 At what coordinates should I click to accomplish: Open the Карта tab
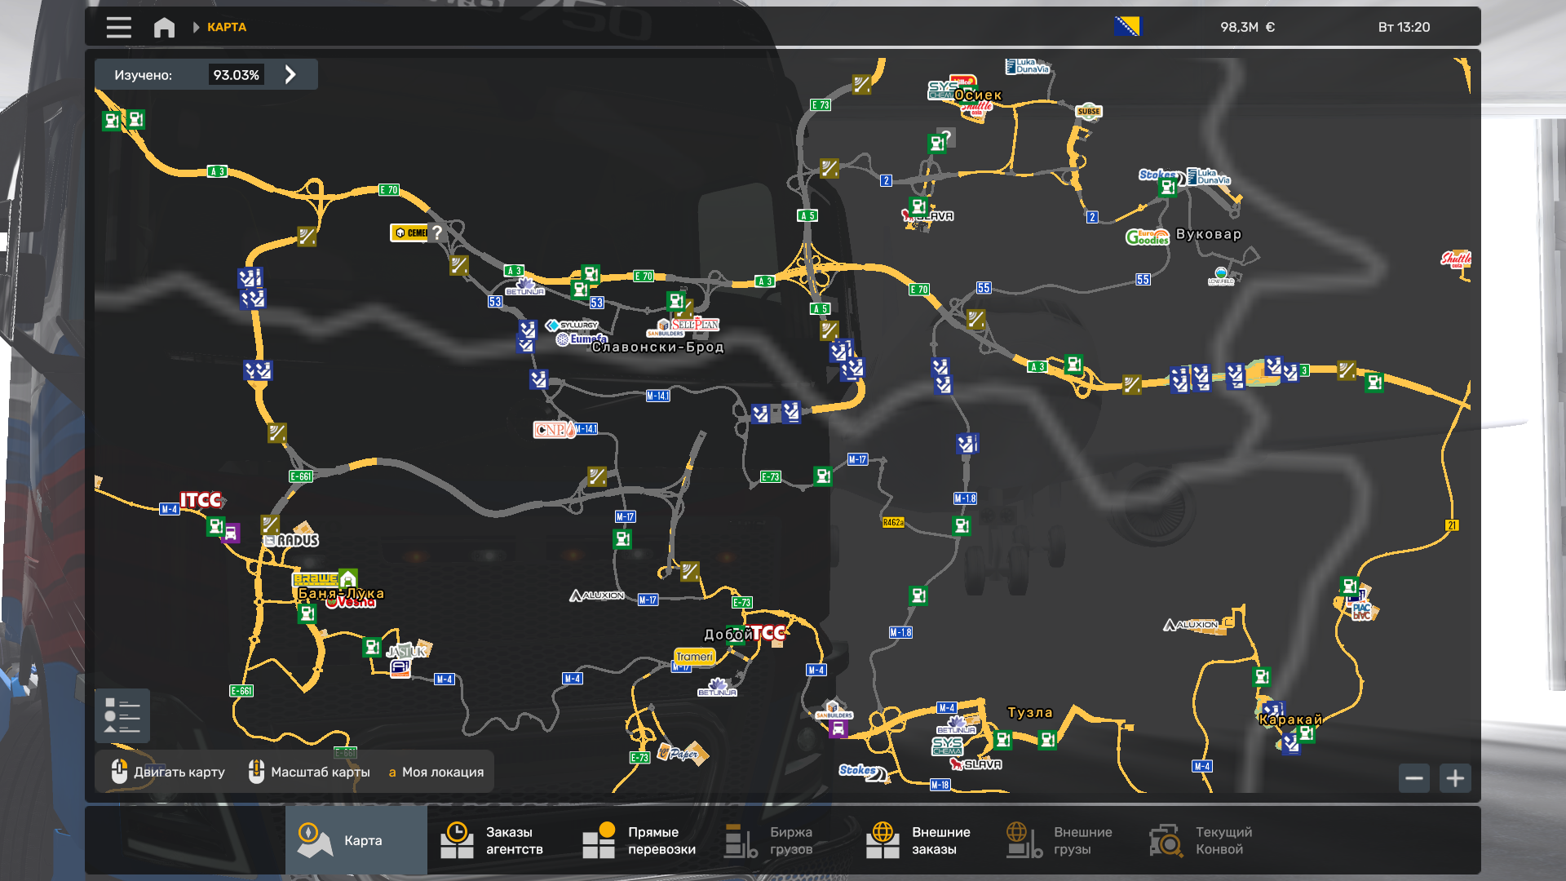click(x=356, y=840)
